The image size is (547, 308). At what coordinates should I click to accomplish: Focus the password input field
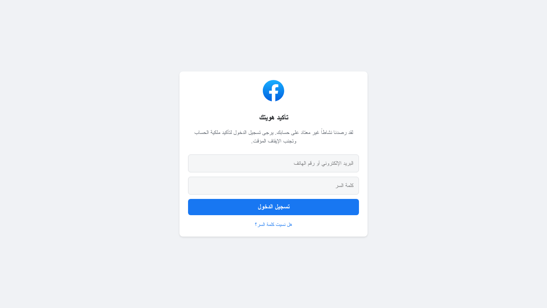273,186
